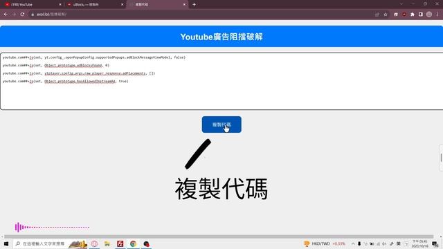Close the active 複製代碼 tab
The height and width of the screenshot is (249, 443).
(x=184, y=5)
